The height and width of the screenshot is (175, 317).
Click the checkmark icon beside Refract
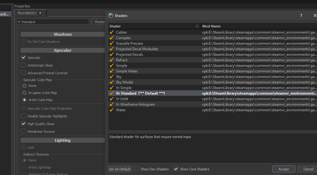[112, 60]
